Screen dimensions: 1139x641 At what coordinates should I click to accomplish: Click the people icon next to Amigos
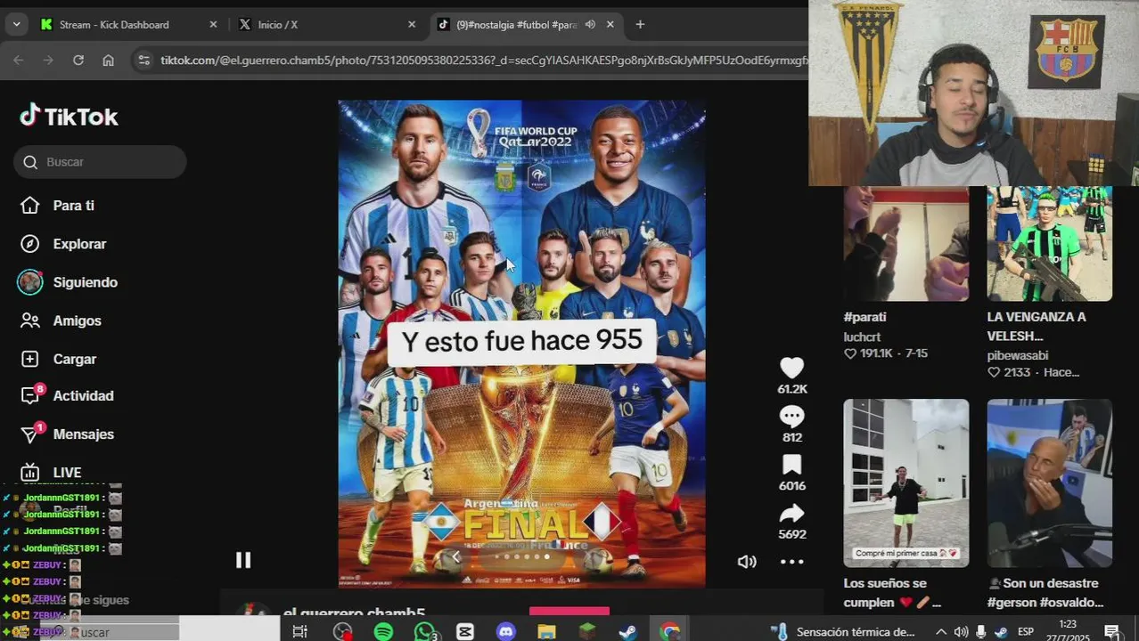pyautogui.click(x=30, y=320)
